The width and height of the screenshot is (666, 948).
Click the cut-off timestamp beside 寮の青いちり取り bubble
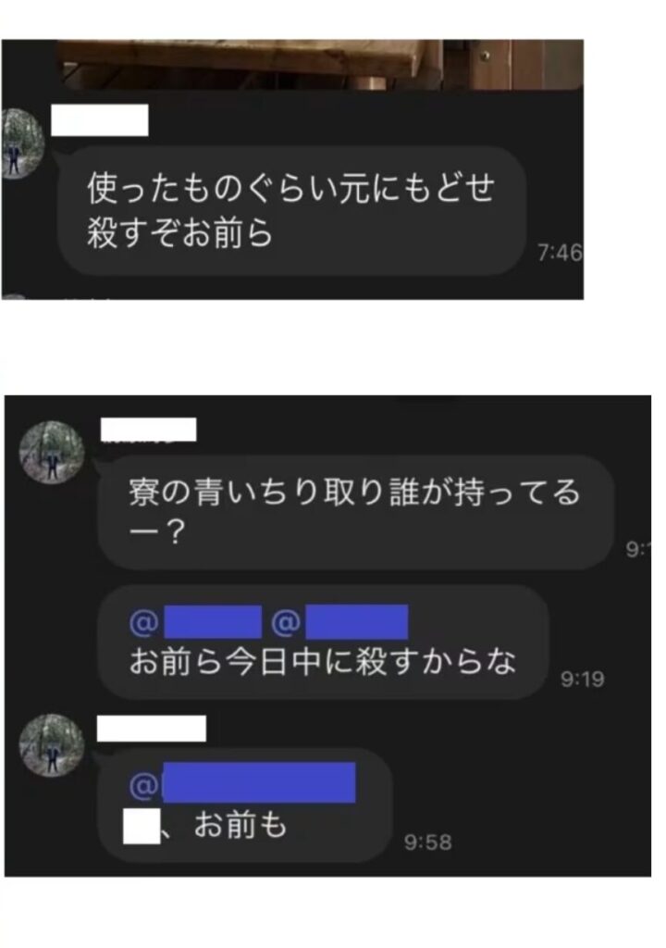pyautogui.click(x=637, y=549)
